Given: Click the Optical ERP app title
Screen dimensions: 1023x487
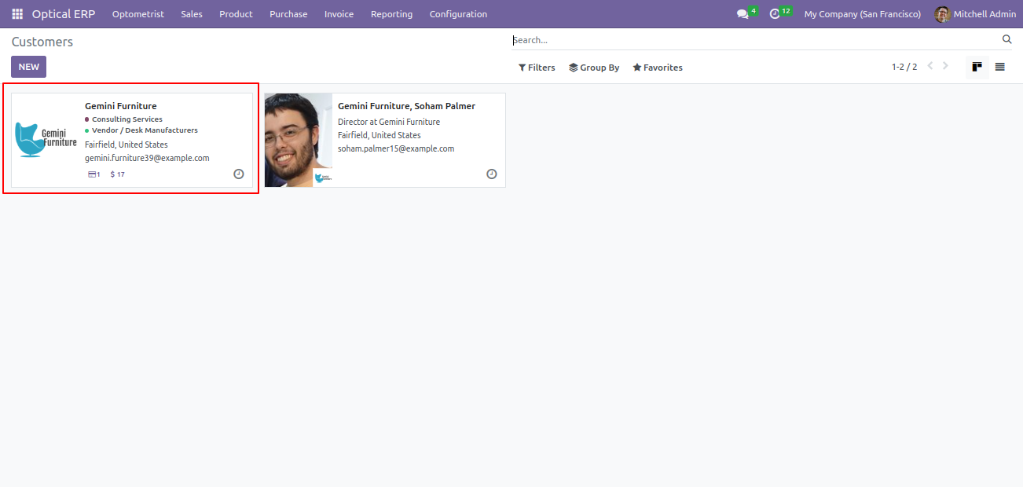Looking at the screenshot, I should coord(63,14).
